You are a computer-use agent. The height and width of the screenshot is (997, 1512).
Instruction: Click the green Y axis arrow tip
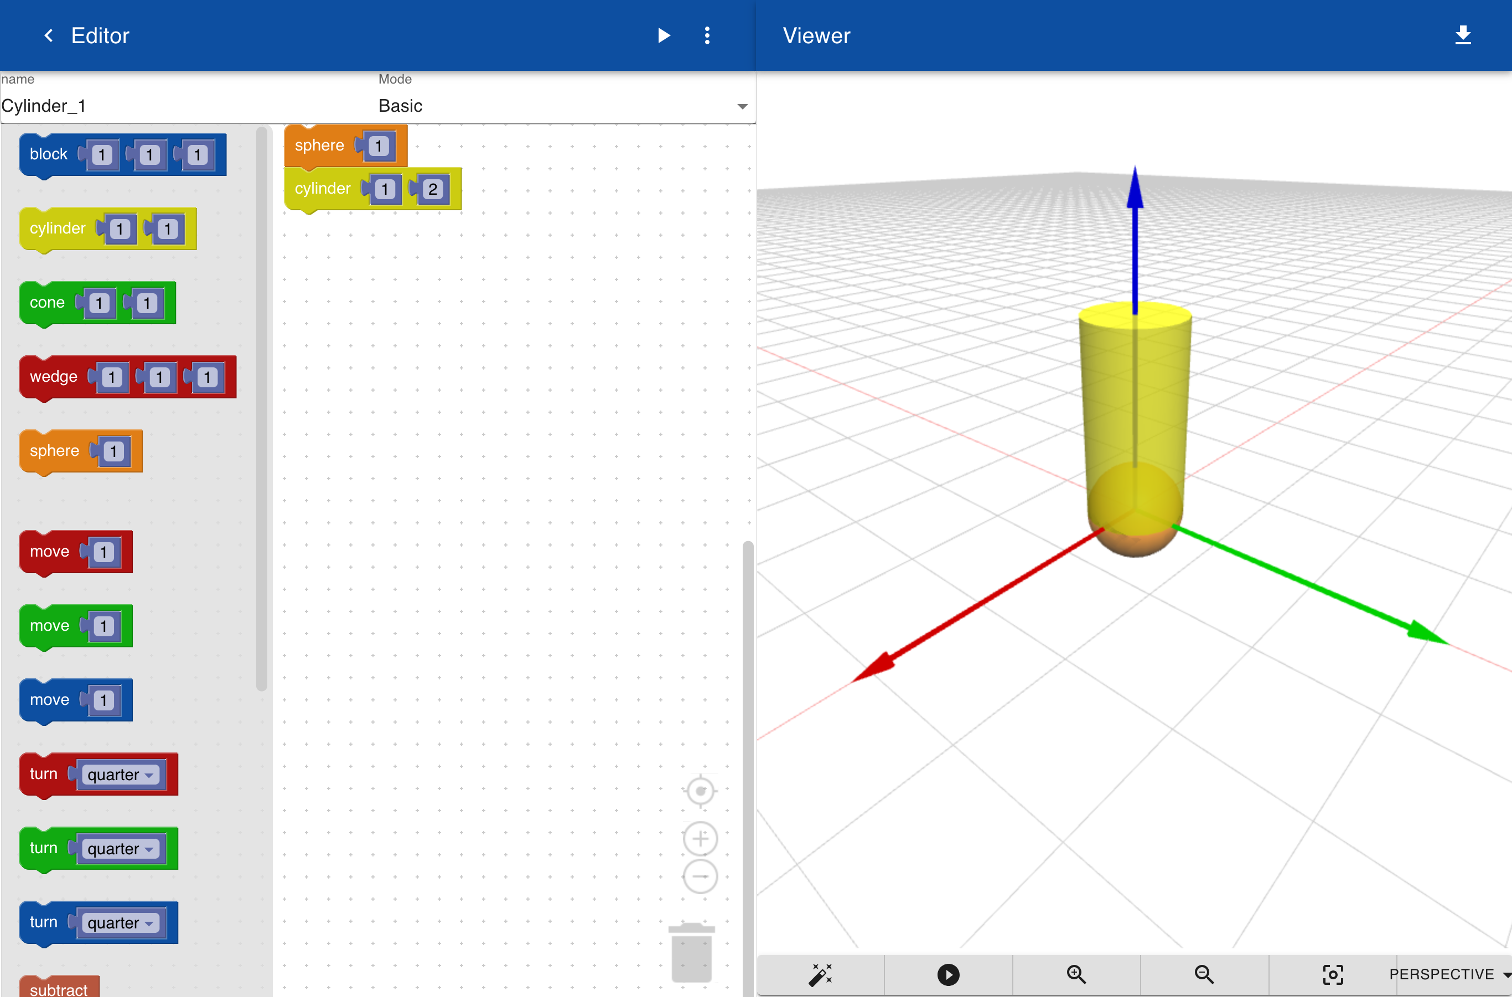(x=1427, y=632)
